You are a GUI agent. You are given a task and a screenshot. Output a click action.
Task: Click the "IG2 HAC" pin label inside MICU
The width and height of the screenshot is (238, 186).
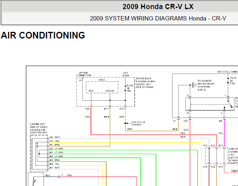110,91
